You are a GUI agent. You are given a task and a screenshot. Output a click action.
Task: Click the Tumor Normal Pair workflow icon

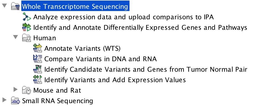38,69
